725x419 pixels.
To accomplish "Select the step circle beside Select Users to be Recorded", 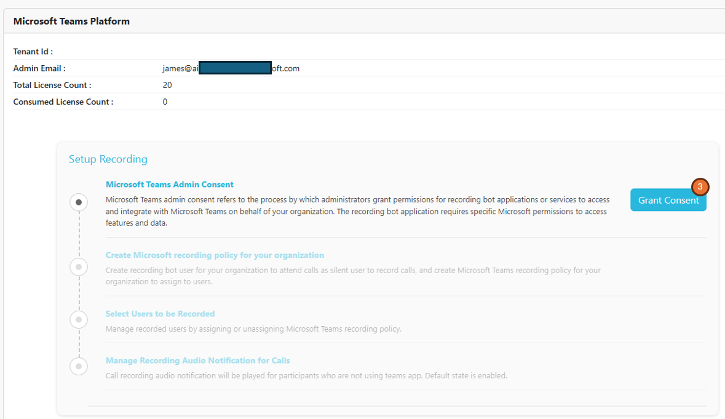I will click(x=79, y=319).
